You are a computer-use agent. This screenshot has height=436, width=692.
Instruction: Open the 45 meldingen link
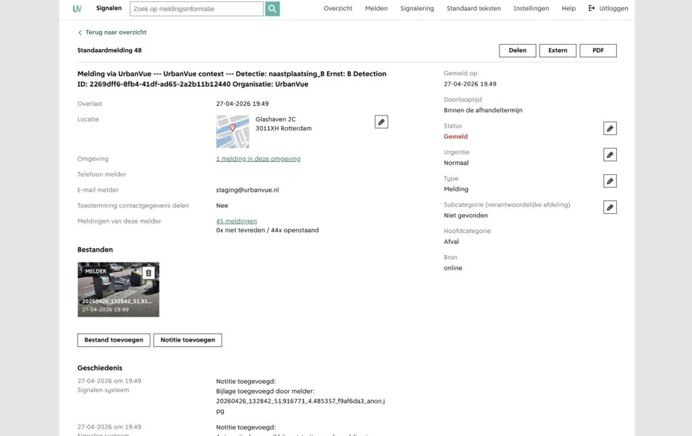click(x=236, y=221)
